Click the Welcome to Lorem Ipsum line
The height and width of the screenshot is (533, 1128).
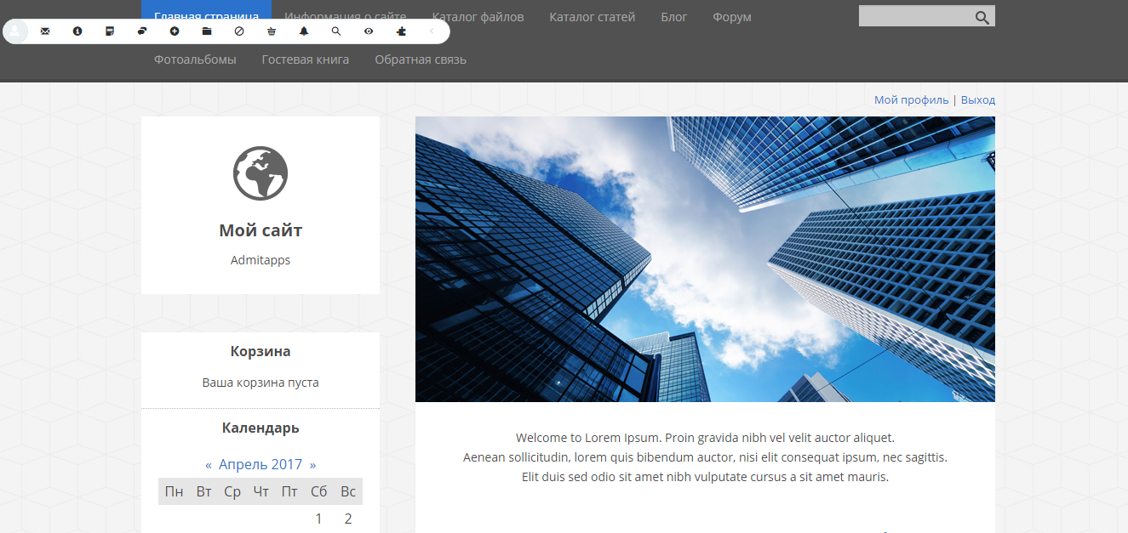click(x=705, y=438)
